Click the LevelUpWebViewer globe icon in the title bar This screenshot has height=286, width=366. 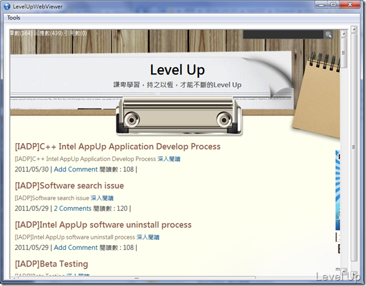point(7,6)
